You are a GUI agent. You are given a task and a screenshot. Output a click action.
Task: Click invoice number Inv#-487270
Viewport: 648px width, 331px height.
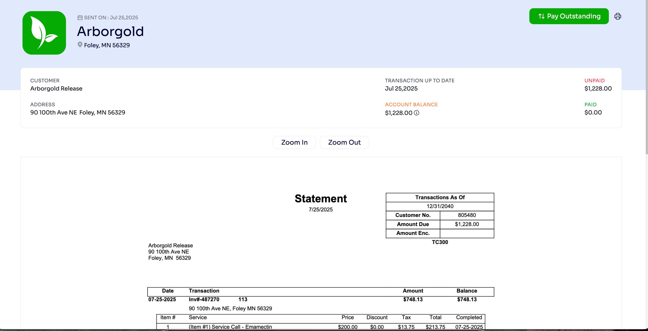(204, 299)
